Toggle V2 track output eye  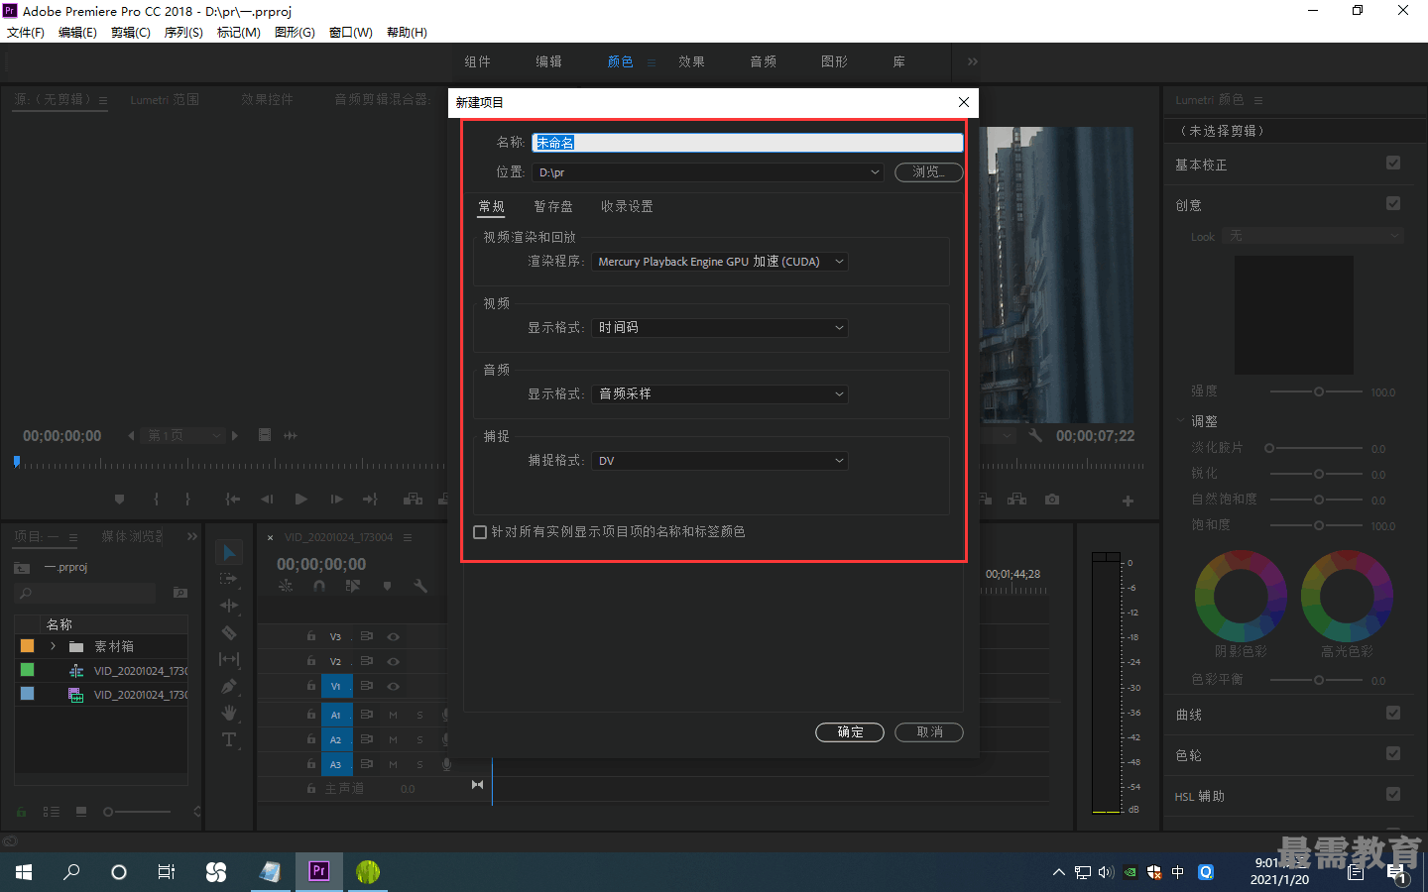point(394,661)
